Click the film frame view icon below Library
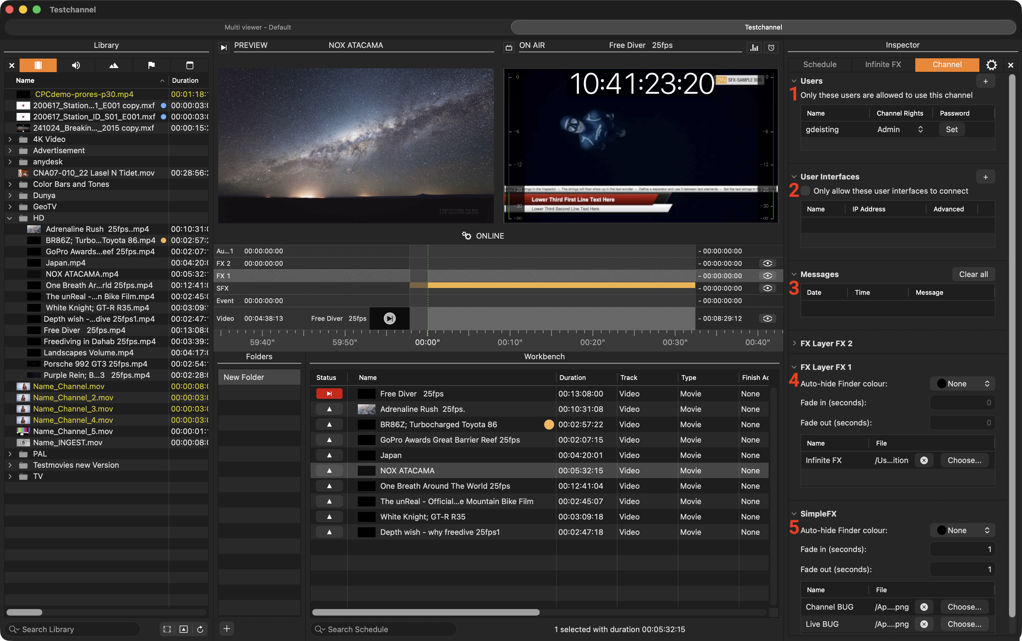Image resolution: width=1022 pixels, height=641 pixels. coord(167,629)
